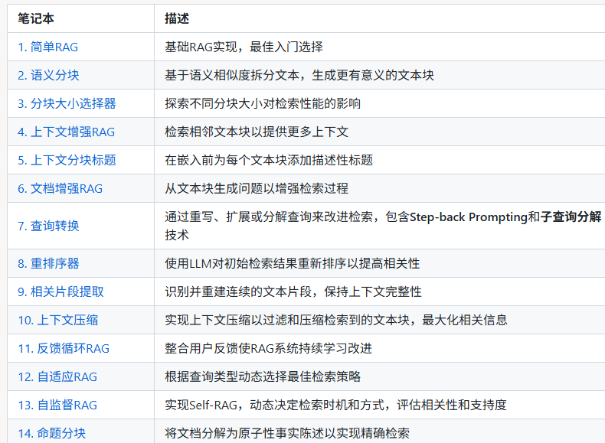Select description 基础RAG实现，最佳入门选择

(x=244, y=47)
